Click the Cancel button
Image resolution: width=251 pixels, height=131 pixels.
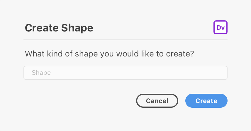click(157, 101)
